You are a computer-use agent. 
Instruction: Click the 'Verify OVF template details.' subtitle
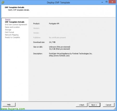click(19, 10)
